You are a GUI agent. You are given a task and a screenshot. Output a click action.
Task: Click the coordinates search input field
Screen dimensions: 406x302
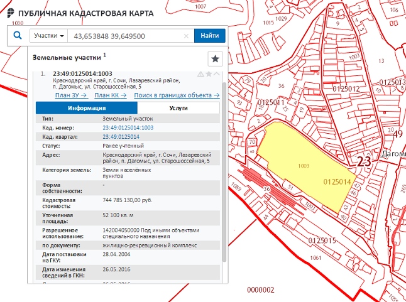click(126, 36)
